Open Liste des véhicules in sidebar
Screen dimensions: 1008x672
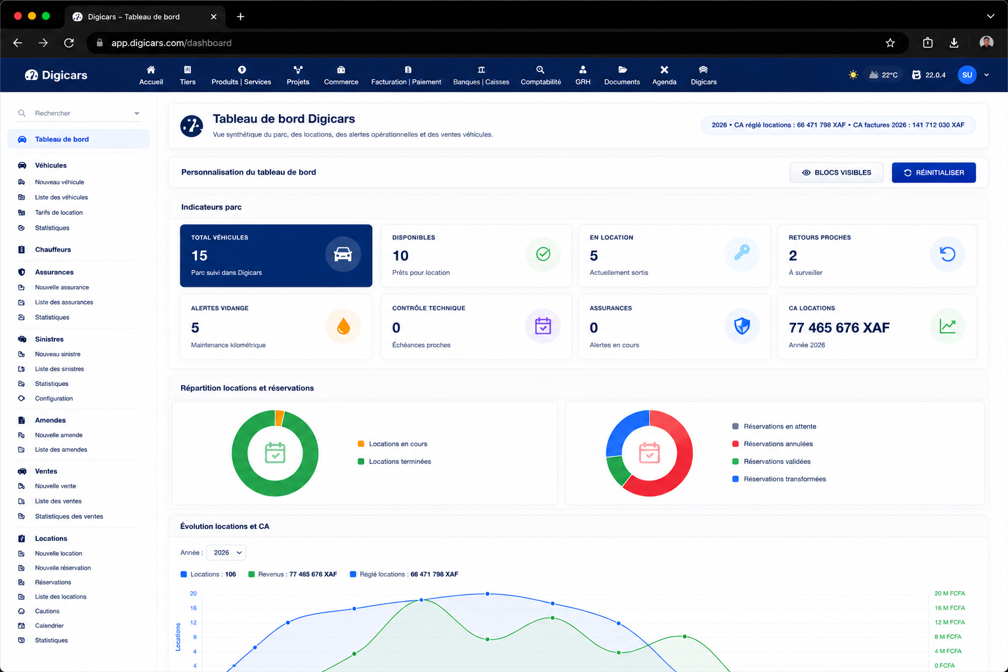(x=62, y=198)
